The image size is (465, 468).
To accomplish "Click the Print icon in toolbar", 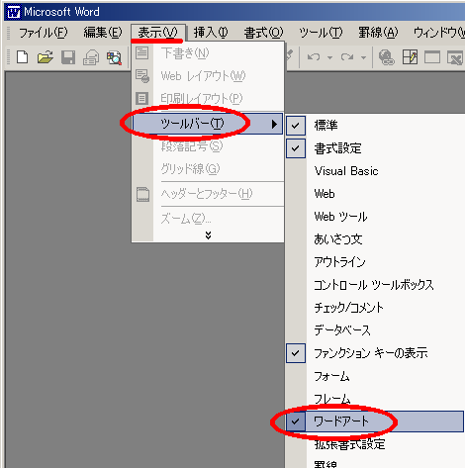I will click(x=91, y=57).
